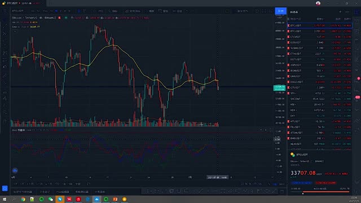Take a chart snapshot with camera icon
Image resolution: width=361 pixels, height=203 pixels.
[271, 11]
